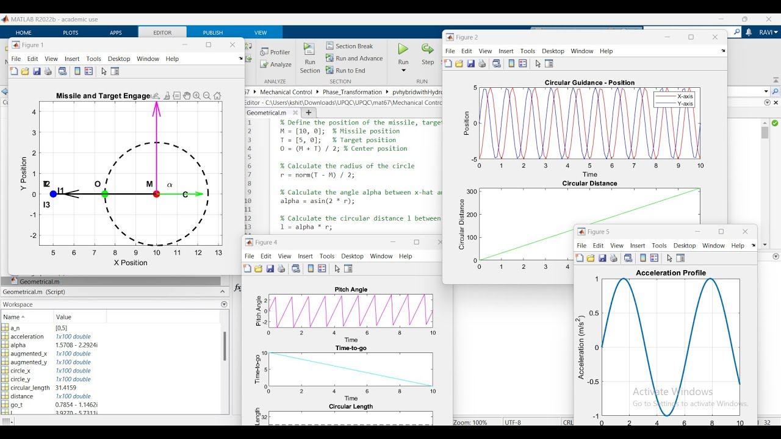Restore view home icon on Figure 1 axes
Viewport: 781px width, 439px height.
coord(217,96)
